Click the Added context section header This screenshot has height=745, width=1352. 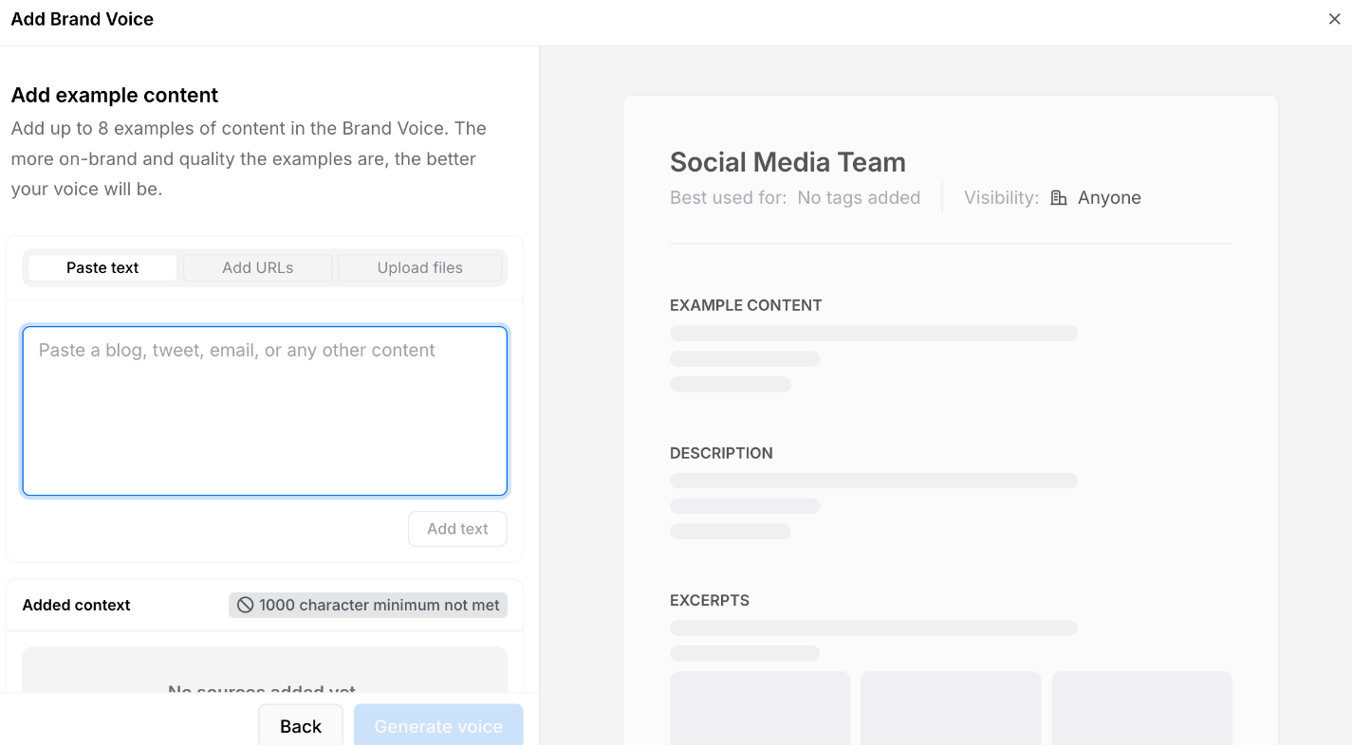click(76, 605)
